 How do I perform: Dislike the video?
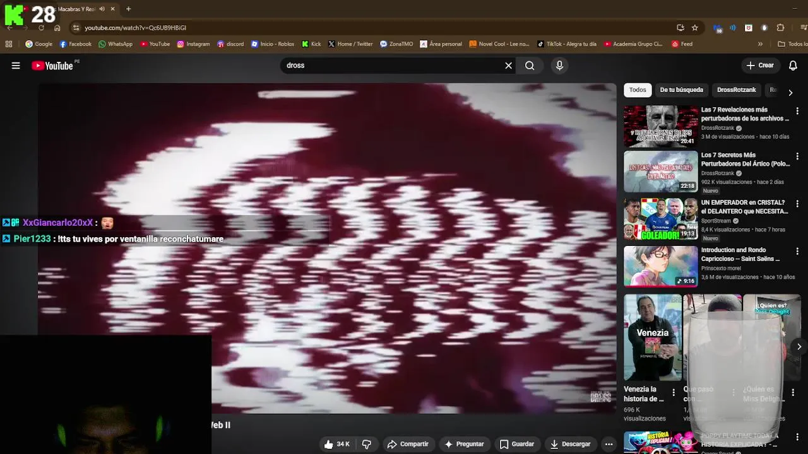367,444
